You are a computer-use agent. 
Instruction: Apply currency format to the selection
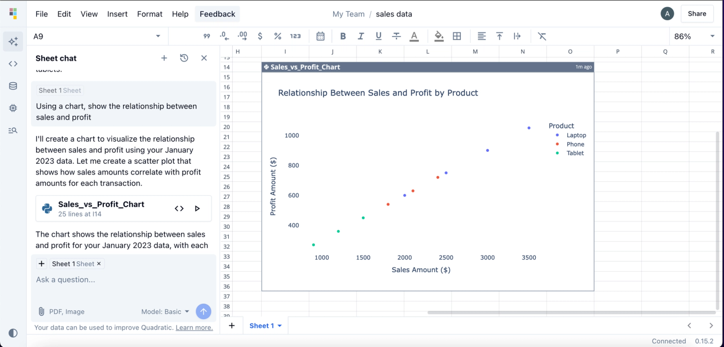click(260, 36)
